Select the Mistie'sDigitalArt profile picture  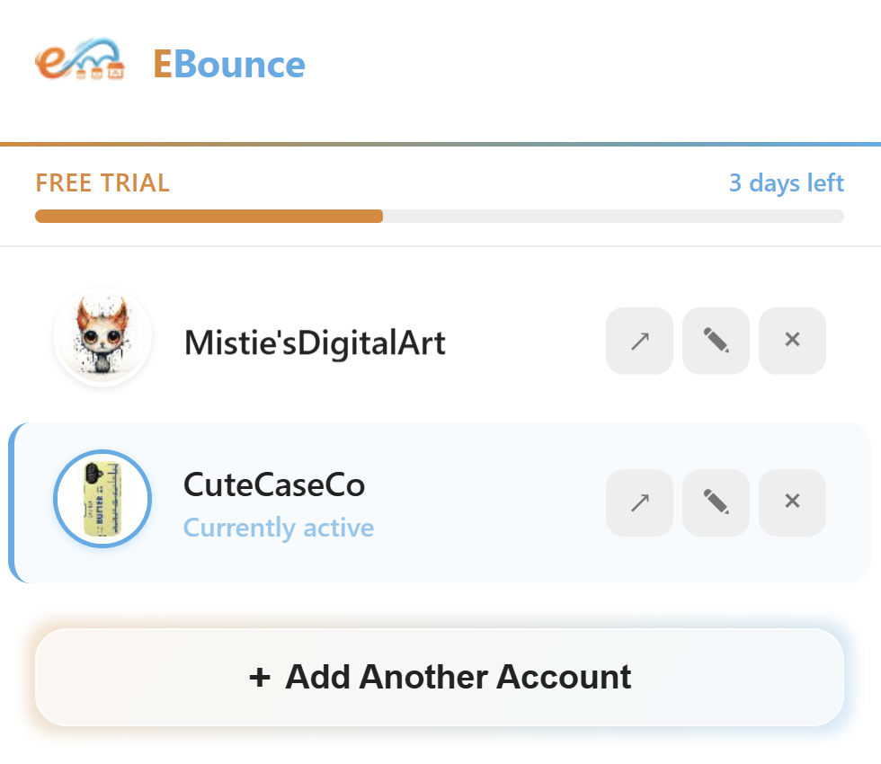pyautogui.click(x=102, y=340)
